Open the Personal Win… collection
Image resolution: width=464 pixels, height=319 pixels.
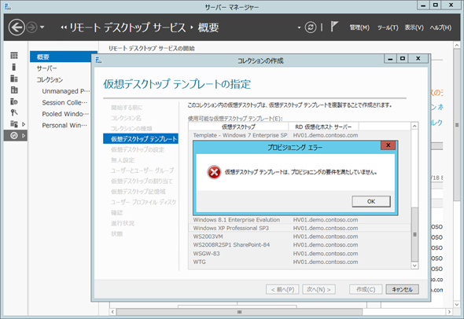64,126
